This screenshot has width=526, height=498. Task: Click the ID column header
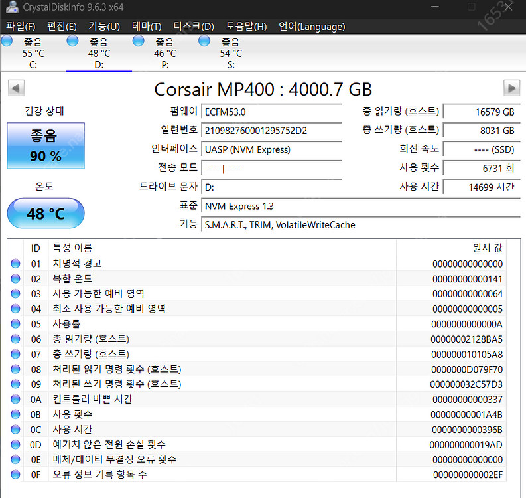coord(36,248)
